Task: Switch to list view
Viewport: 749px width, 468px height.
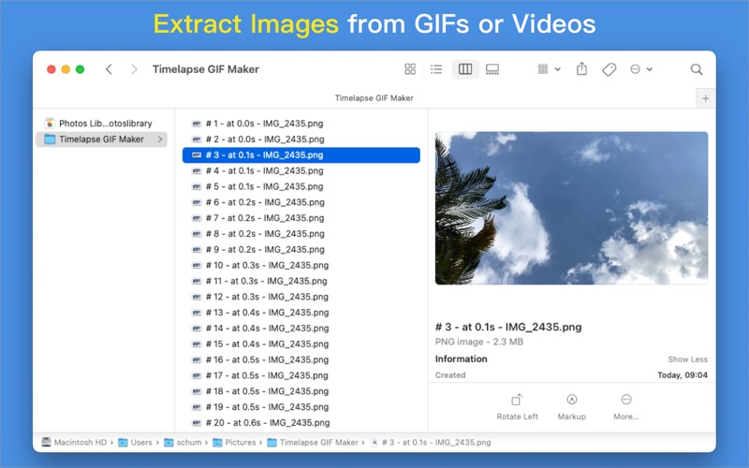Action: click(x=436, y=69)
